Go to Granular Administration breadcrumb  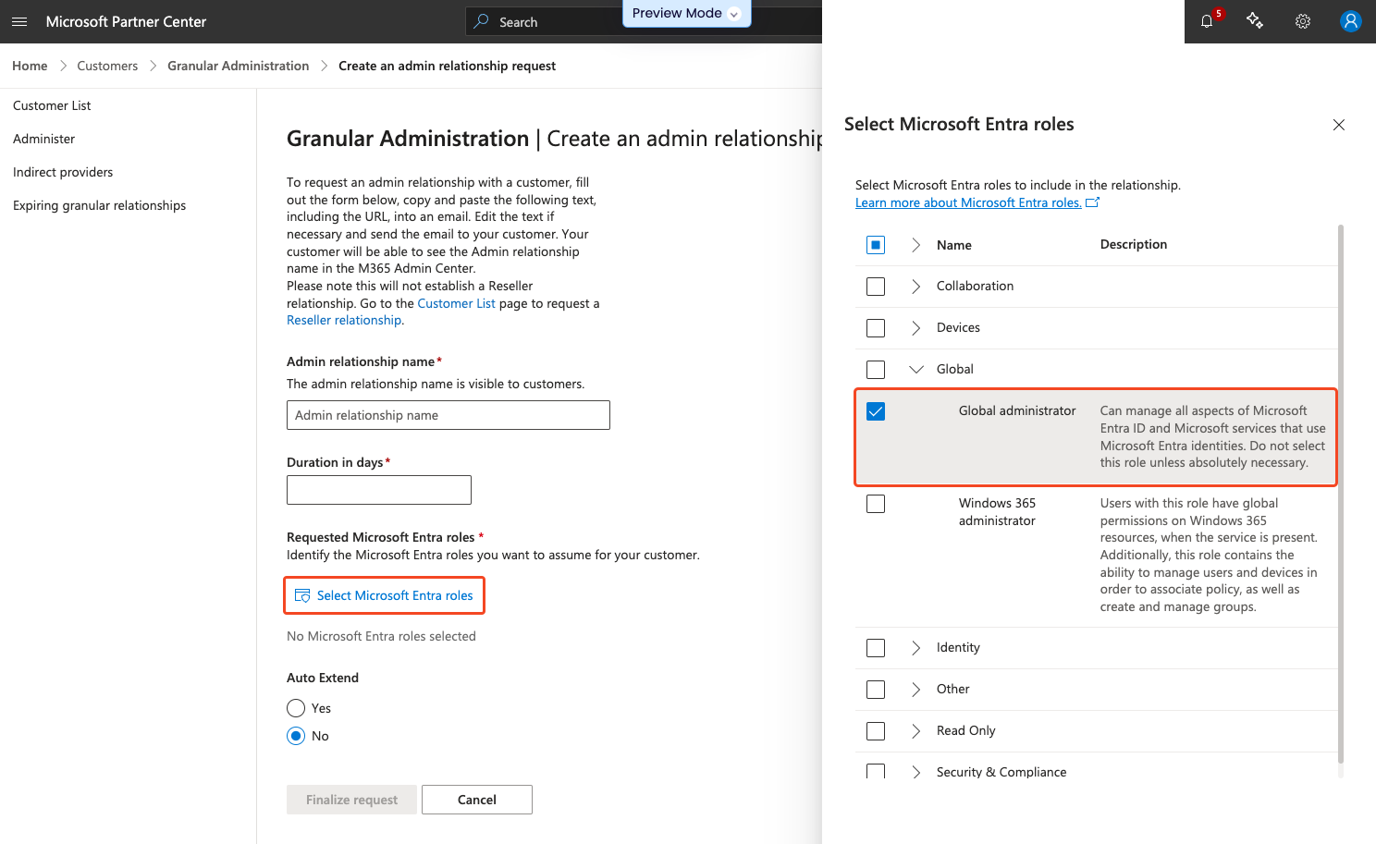(x=239, y=66)
